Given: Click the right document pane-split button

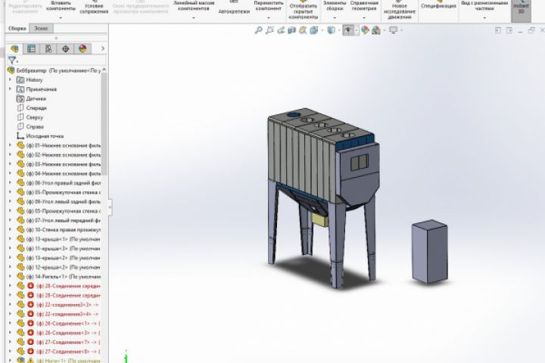Looking at the screenshot, I should point(509,30).
